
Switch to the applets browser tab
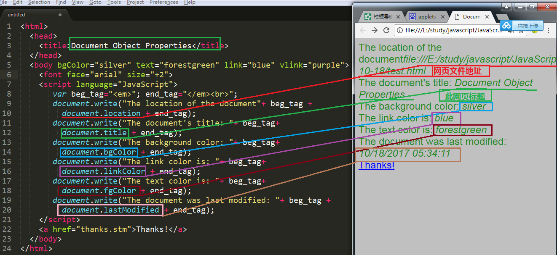click(427, 16)
